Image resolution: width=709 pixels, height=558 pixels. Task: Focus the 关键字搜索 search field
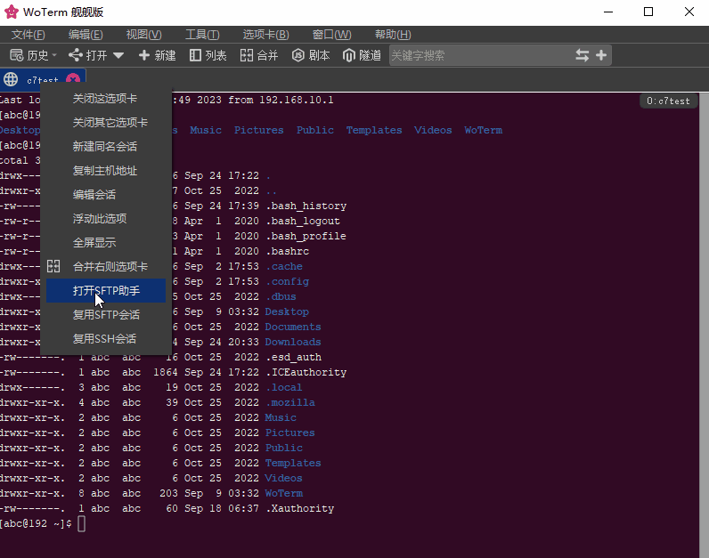tap(480, 55)
